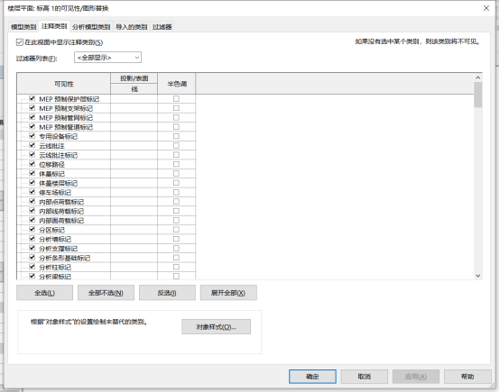Click the 取消 button

coord(364,377)
